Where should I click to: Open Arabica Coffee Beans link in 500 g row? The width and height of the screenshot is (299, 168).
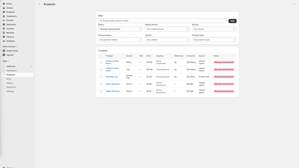[x=112, y=62]
